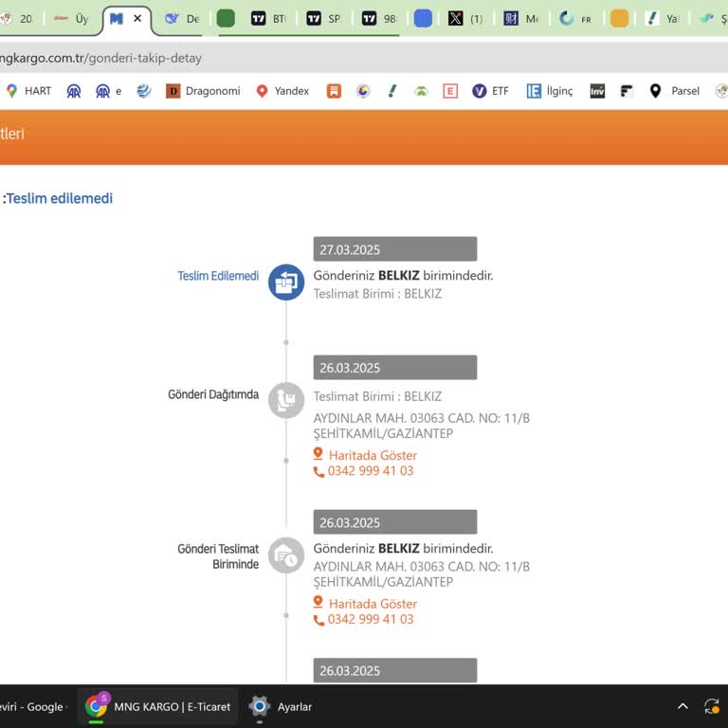Open the HART maps bookmark
Screen dimensions: 728x728
(28, 91)
